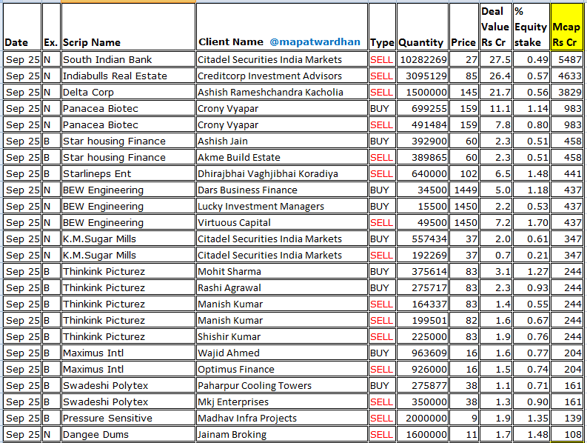Select the Deal Value Rs Cr header
Viewport: 587px width, 443px height.
point(496,27)
